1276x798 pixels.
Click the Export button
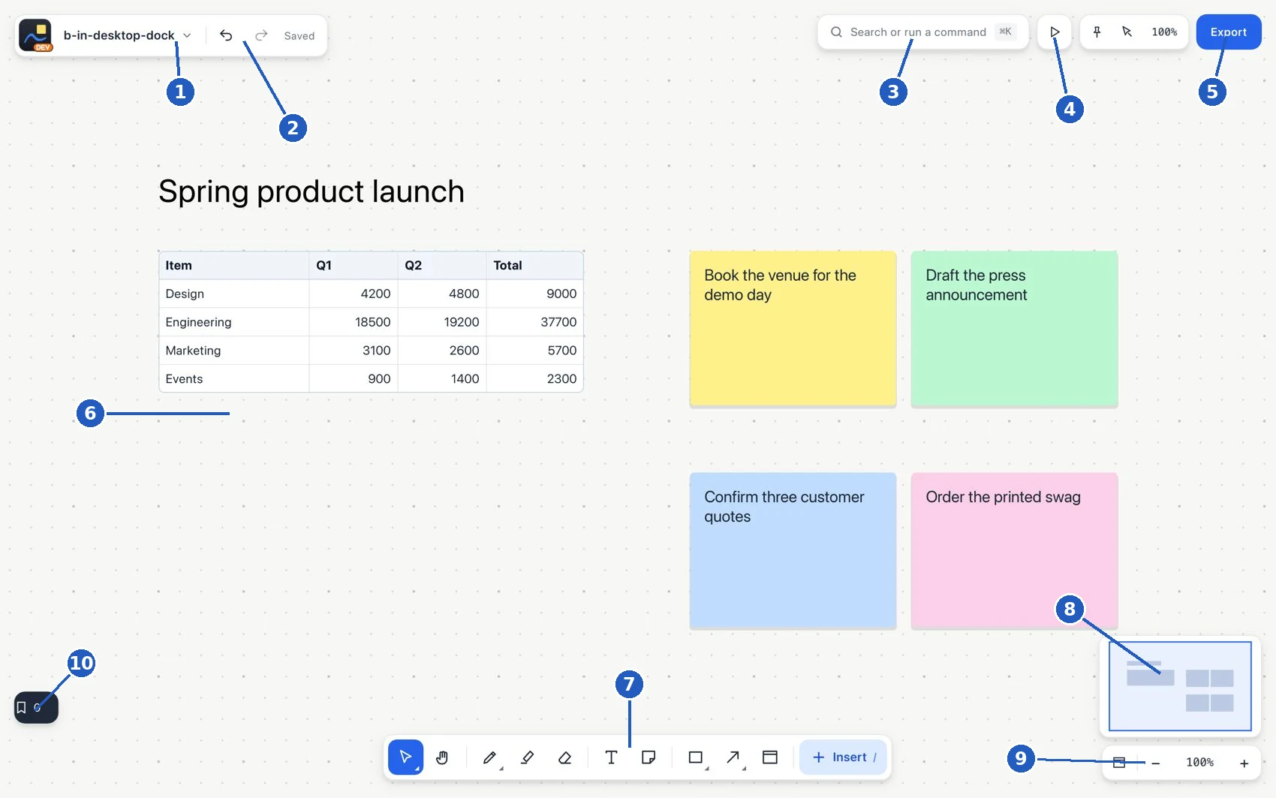point(1229,32)
